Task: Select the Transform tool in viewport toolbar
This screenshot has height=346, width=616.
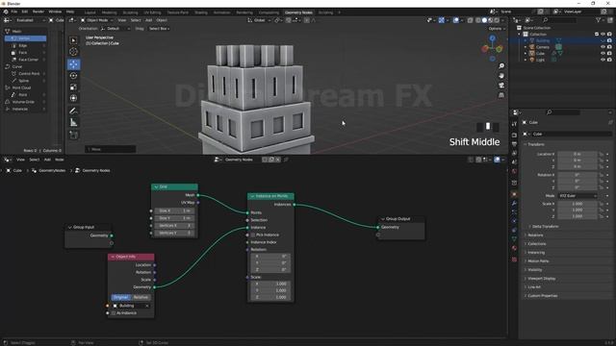Action: (x=73, y=98)
